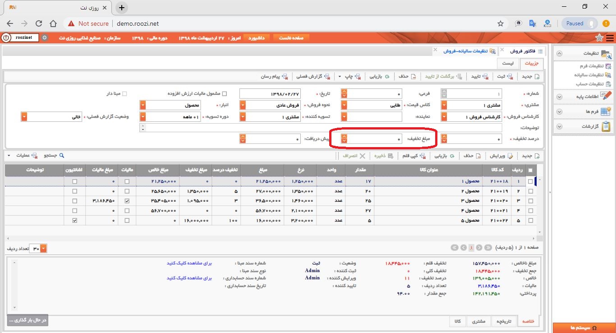The width and height of the screenshot is (616, 333).
Task: Open the نحوه فروش sale type dropdown
Action: (243, 105)
